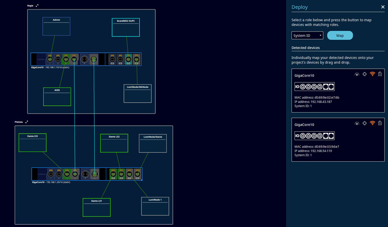Select the GrandMA3 OnPC device box
The width and height of the screenshot is (388, 227).
[126, 27]
